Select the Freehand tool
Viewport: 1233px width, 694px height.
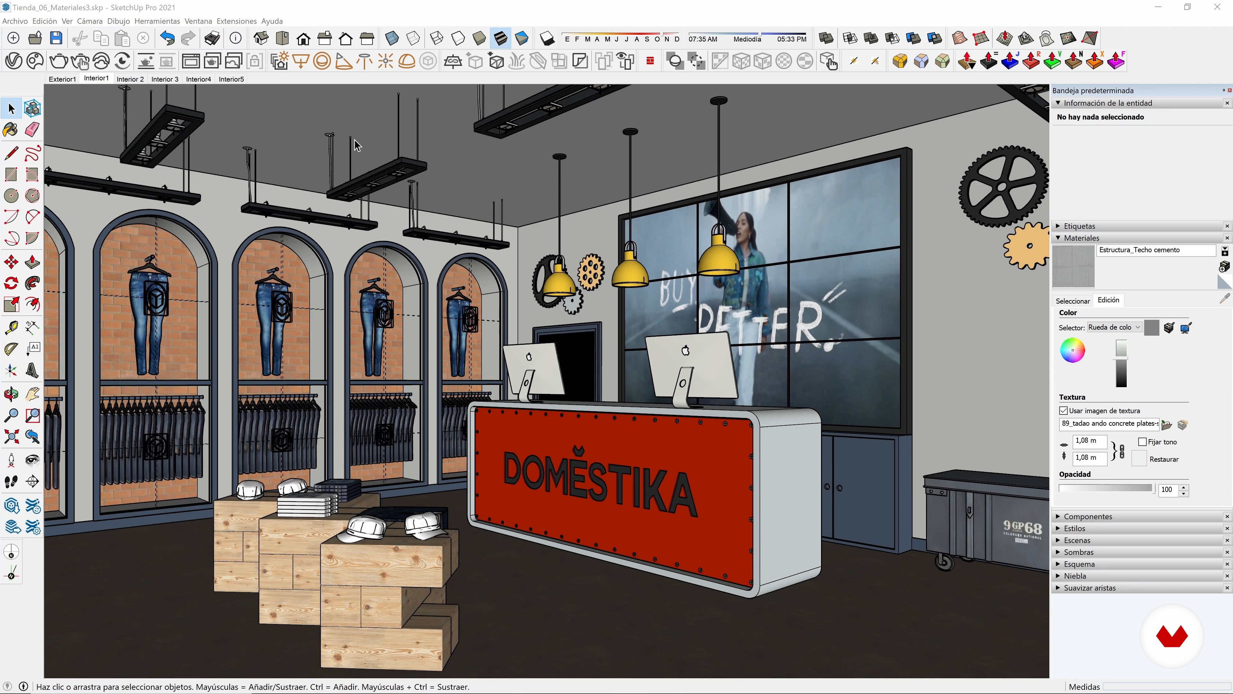pos(32,153)
